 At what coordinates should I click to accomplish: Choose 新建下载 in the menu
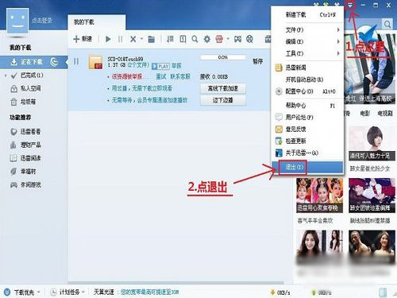[x=307, y=15]
